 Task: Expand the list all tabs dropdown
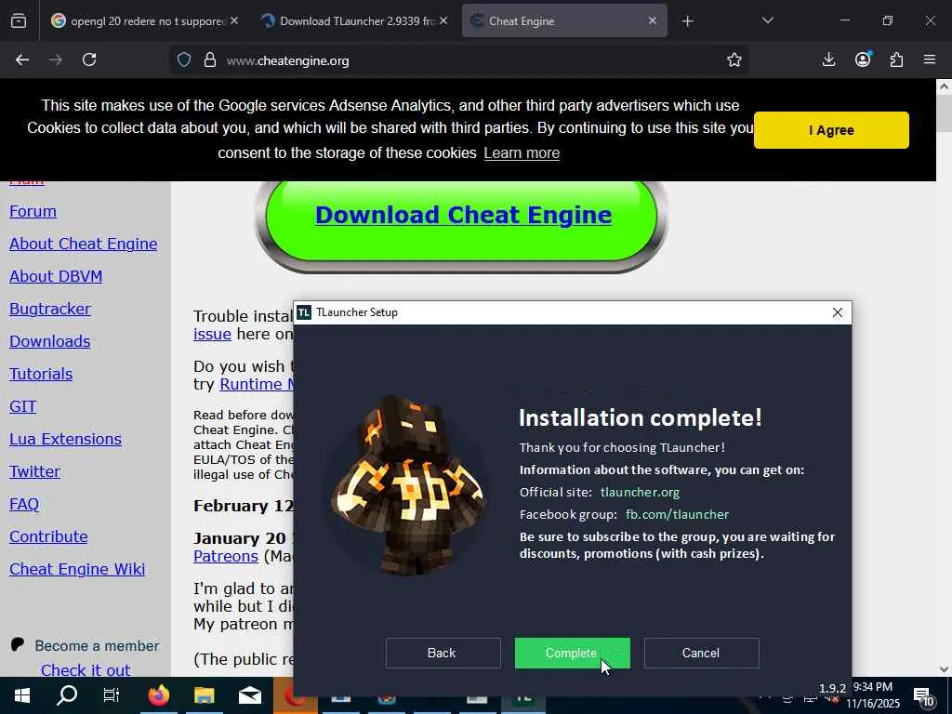(x=767, y=21)
